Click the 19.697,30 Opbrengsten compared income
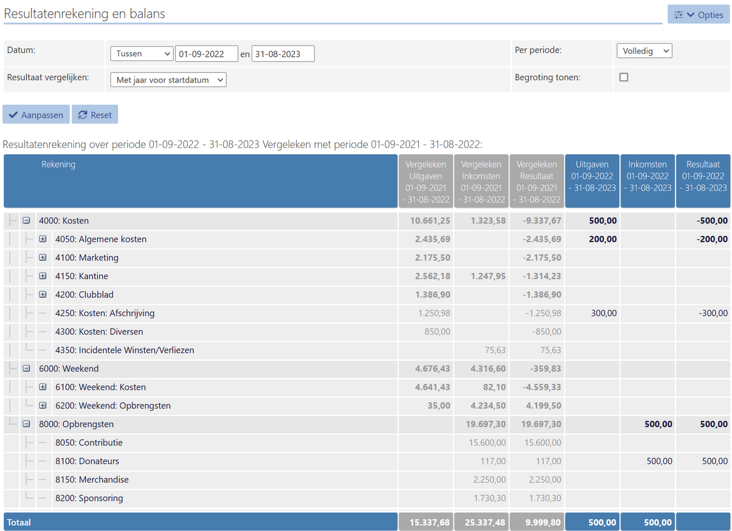The image size is (732, 531). tap(486, 424)
